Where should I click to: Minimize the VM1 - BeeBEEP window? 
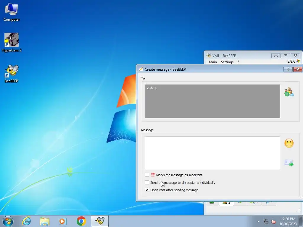[x=276, y=56]
